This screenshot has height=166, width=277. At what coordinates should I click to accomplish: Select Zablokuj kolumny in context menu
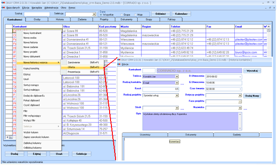pos(39,143)
